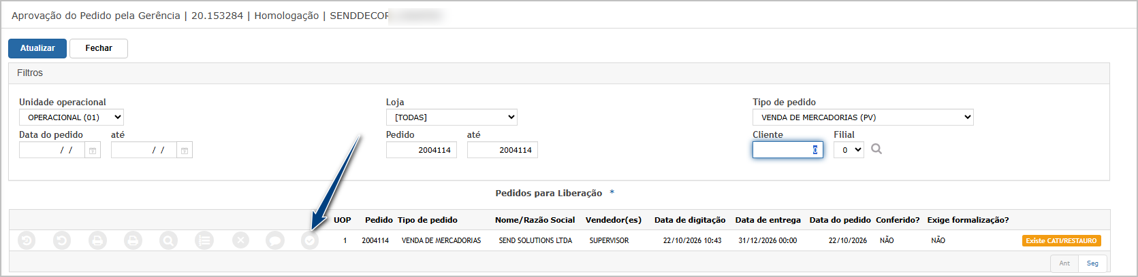Click the VENDA DE MERCADORIAS row cell
The image size is (1138, 277).
[x=441, y=240]
